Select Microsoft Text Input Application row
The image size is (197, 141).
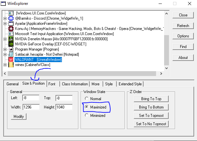[64, 34]
